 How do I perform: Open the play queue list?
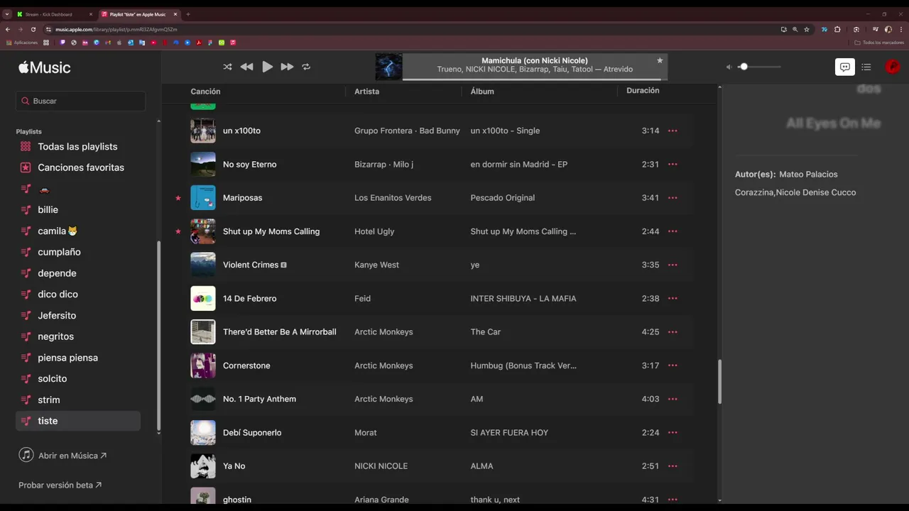(x=866, y=67)
